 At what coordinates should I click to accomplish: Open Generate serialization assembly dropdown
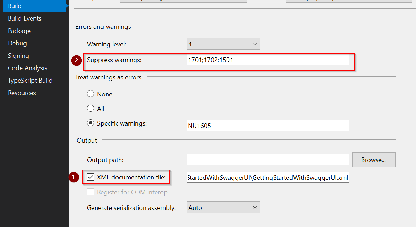pos(223,208)
